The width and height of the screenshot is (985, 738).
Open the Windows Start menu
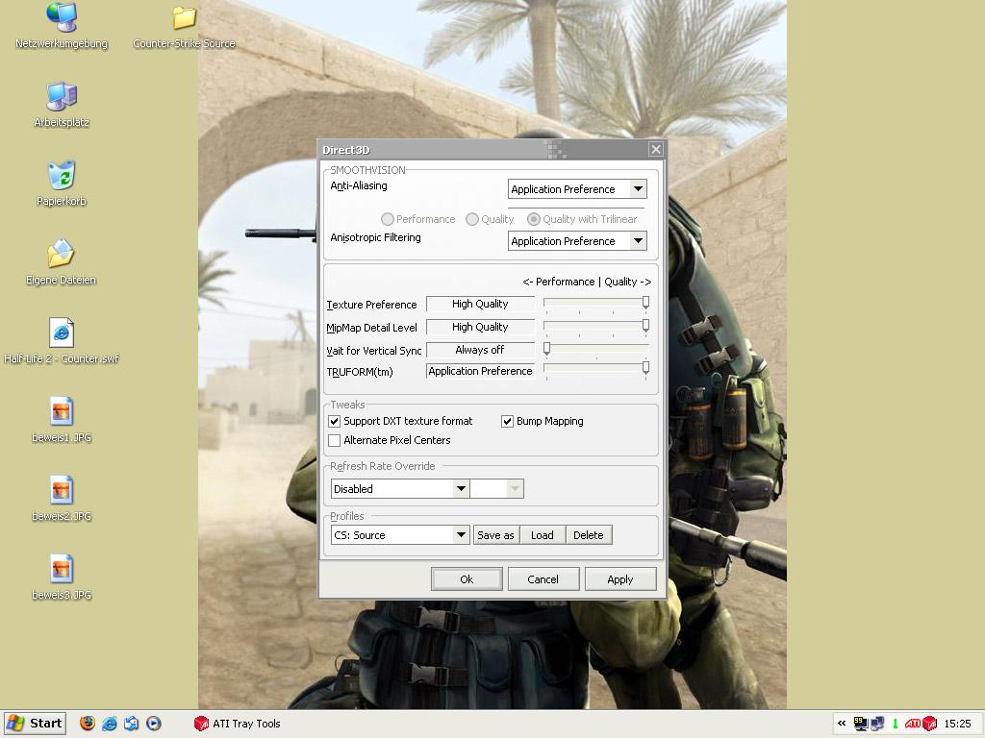(x=35, y=724)
